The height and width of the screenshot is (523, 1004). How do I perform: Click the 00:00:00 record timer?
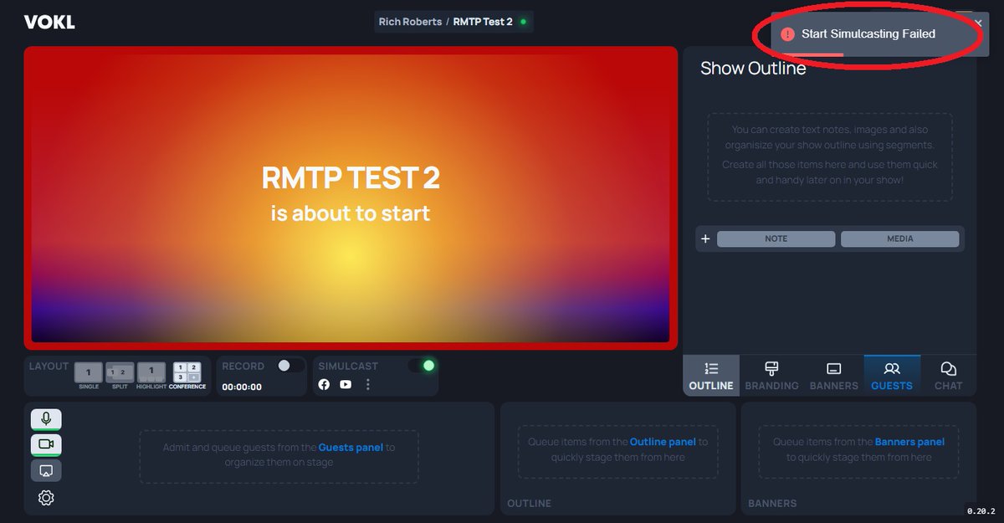click(x=242, y=387)
